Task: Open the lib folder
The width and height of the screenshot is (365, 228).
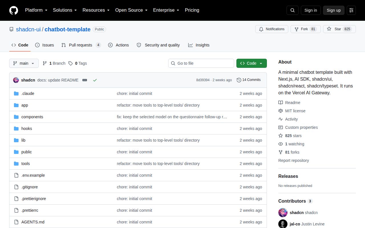Action: click(x=23, y=140)
